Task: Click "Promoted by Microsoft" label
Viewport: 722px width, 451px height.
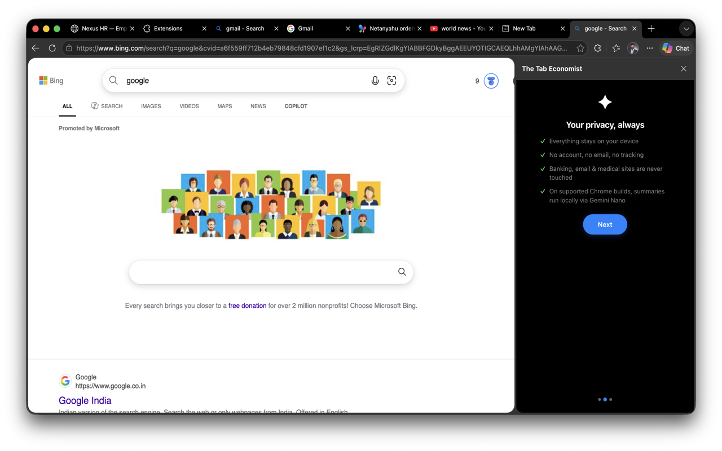Action: [89, 129]
